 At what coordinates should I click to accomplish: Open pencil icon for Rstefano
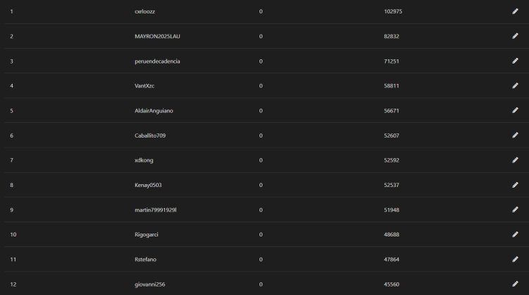(x=515, y=259)
